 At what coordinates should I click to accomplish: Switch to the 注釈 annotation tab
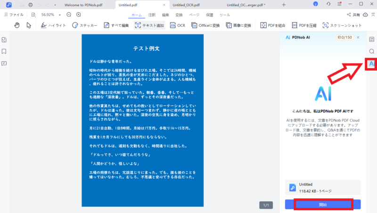pyautogui.click(x=152, y=15)
